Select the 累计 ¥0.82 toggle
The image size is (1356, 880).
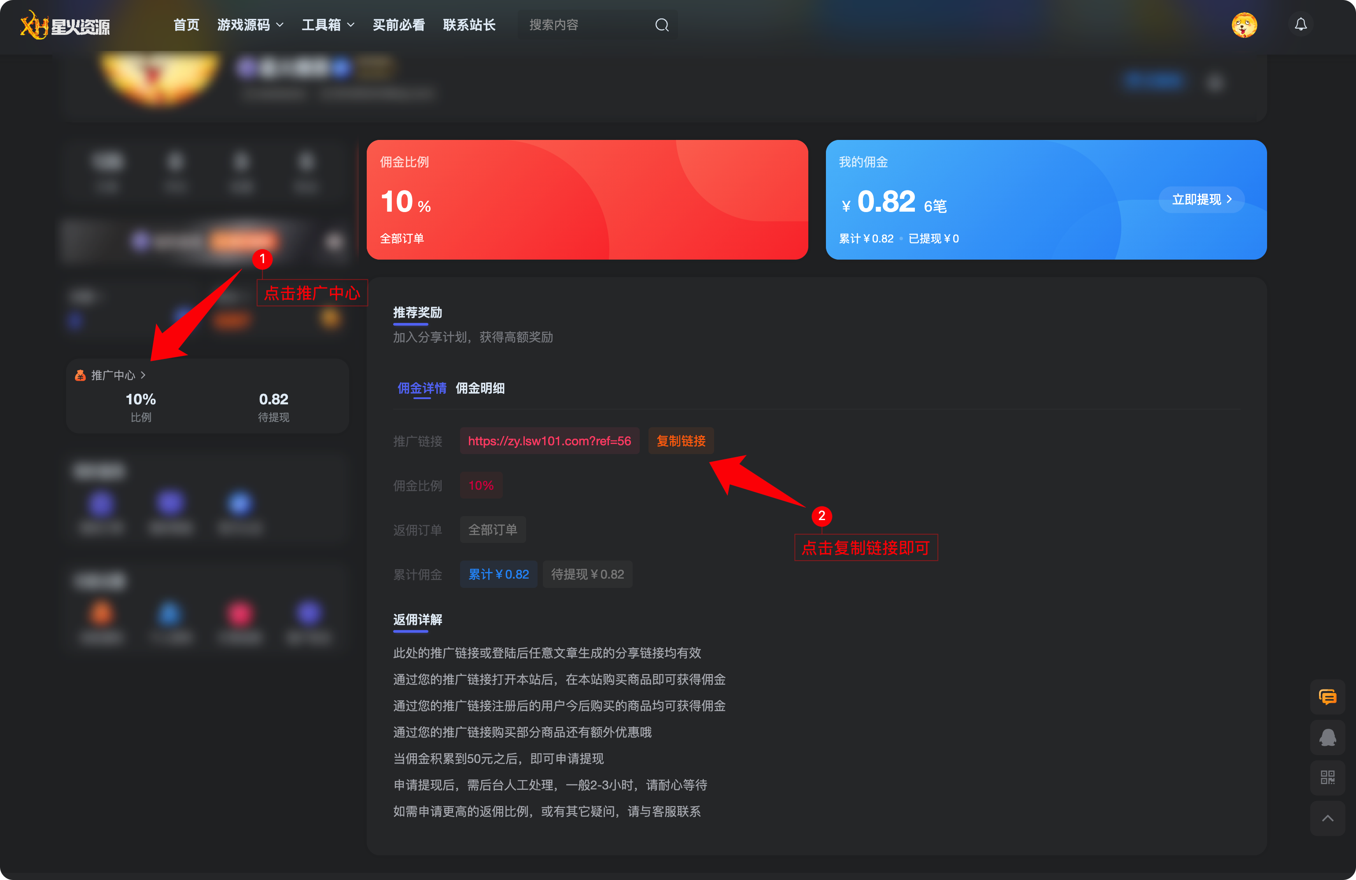pos(498,574)
